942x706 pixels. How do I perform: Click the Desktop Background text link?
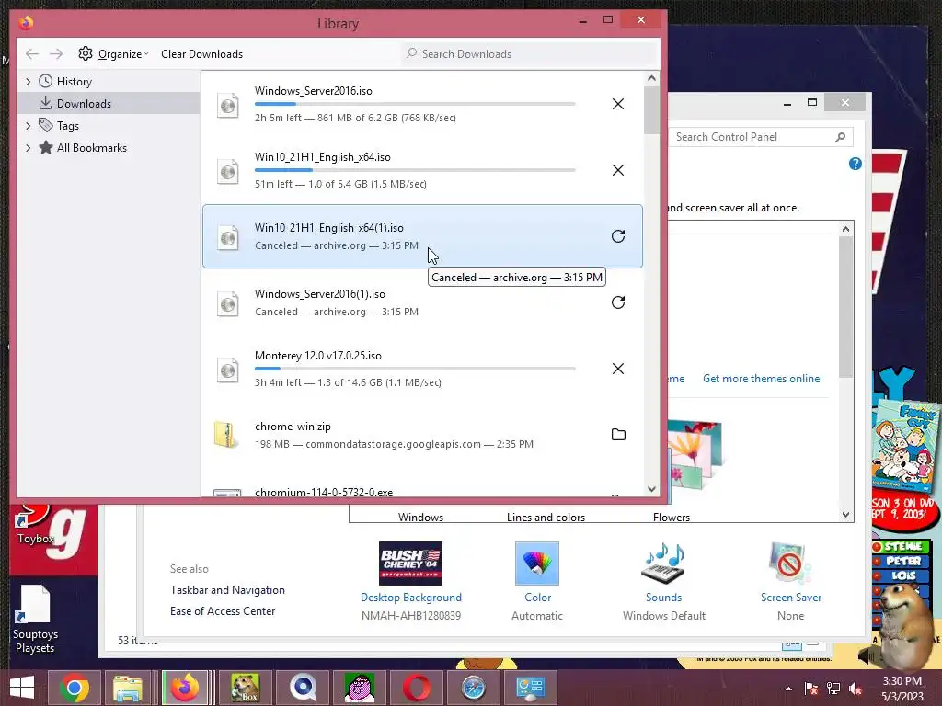tap(411, 598)
